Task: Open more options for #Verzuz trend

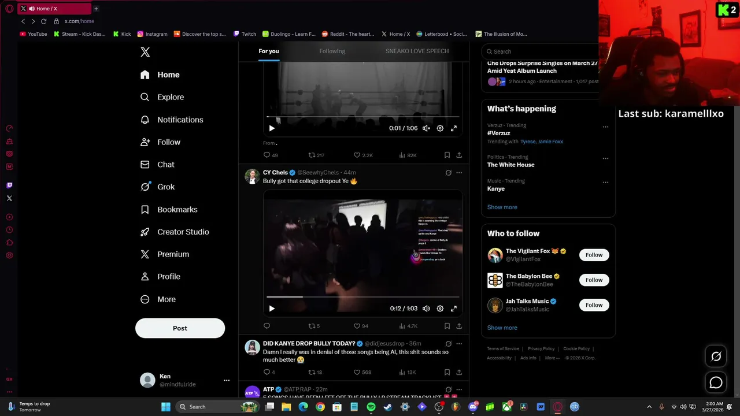Action: click(x=605, y=127)
